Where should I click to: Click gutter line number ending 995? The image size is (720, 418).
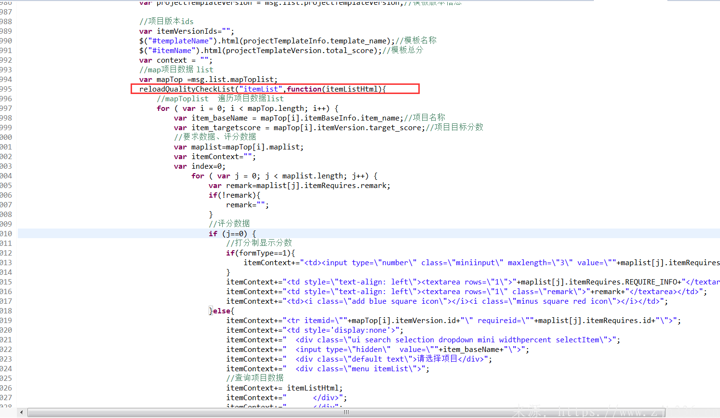[6, 89]
